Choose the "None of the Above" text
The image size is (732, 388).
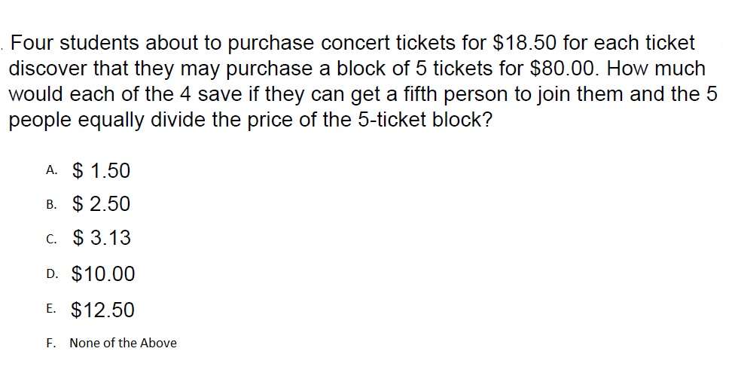[123, 343]
